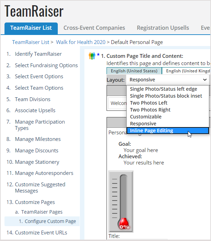The width and height of the screenshot is (211, 241).
Task: Go to step 2 Select Fundraising Options
Action: coord(46,65)
